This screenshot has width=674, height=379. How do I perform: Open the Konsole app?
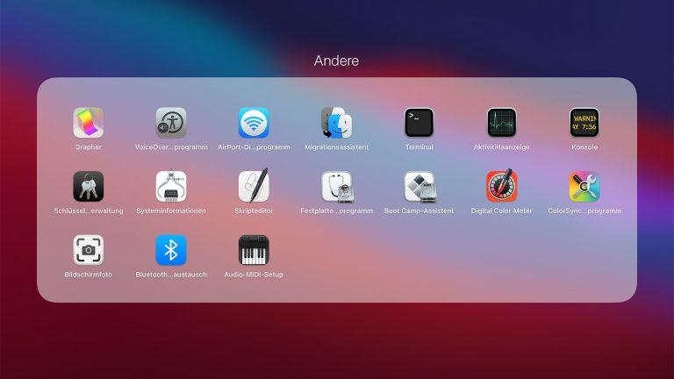(x=584, y=123)
